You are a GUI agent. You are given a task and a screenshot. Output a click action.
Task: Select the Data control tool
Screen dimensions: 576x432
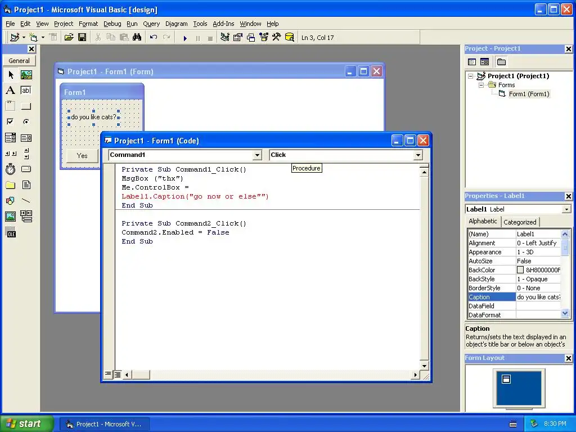pyautogui.click(x=26, y=217)
